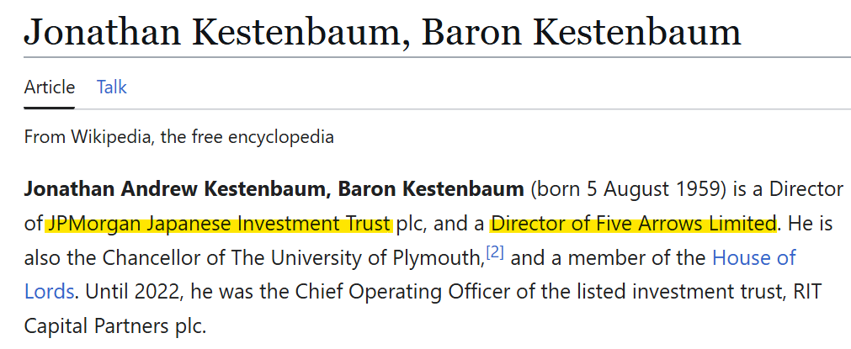Click the page title heading
The image size is (851, 349).
coord(383,33)
